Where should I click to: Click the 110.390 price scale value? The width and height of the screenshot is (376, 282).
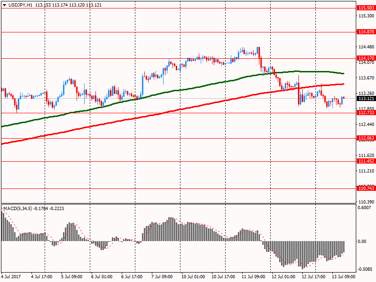pos(366,202)
